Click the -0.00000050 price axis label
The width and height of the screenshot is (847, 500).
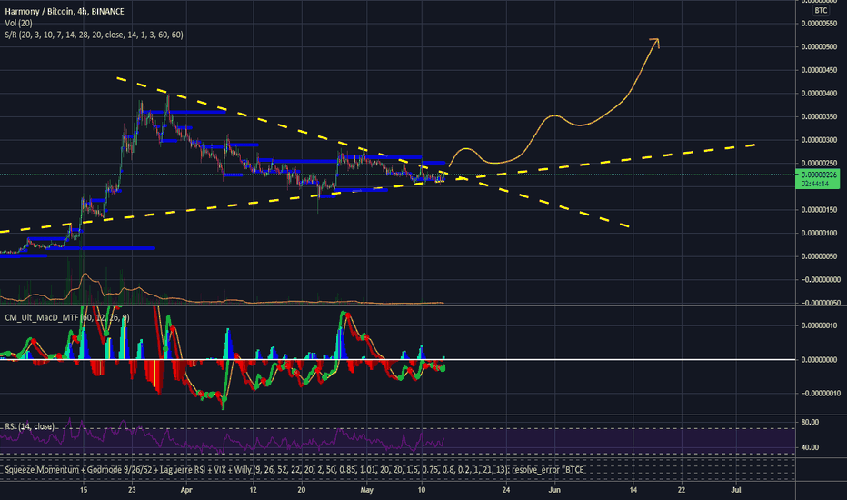(819, 303)
